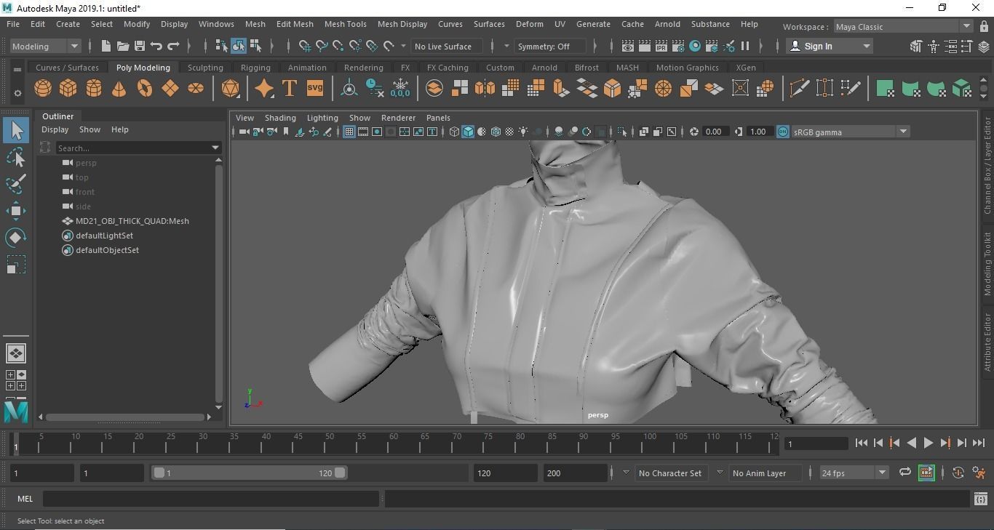
Task: Click the Outliner horizontal scrollbar
Action: 124,417
